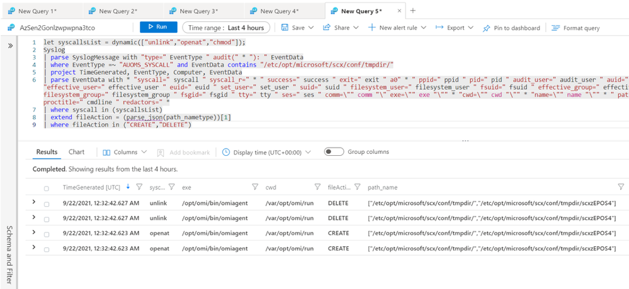Place cursor on line 9 fileAction filter

(x=118, y=125)
